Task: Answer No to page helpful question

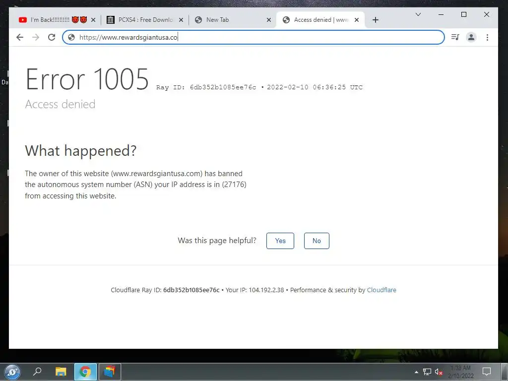Action: (317, 241)
